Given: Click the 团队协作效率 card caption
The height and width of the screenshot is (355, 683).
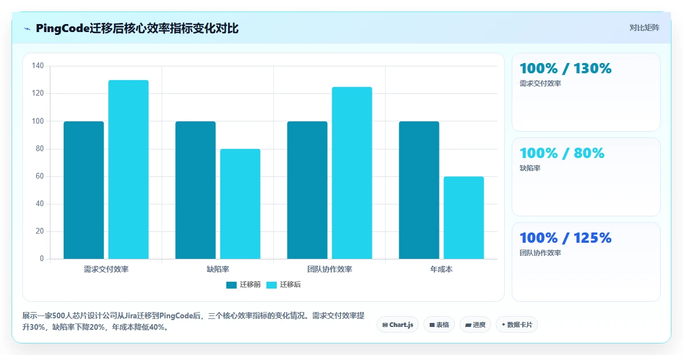Looking at the screenshot, I should click(540, 253).
